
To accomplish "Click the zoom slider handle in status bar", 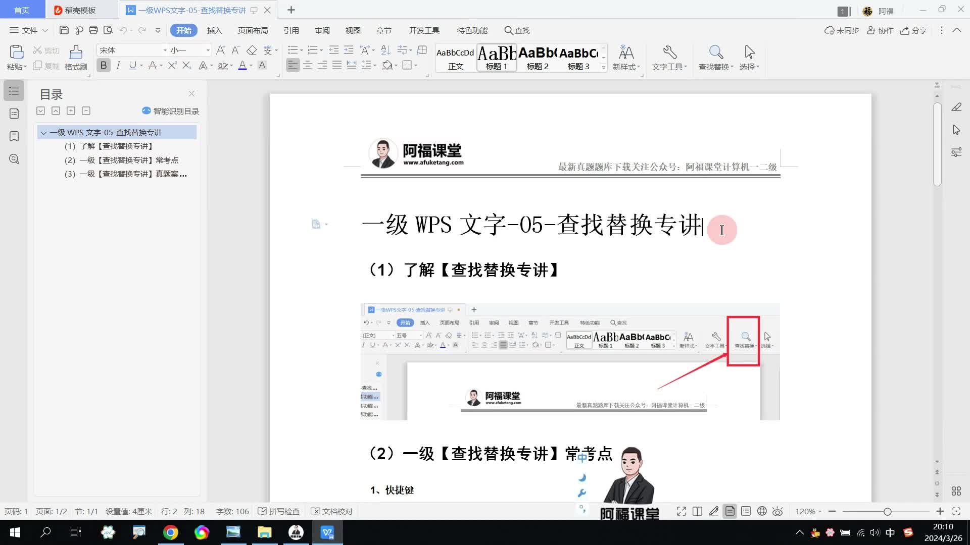I will coord(887,512).
